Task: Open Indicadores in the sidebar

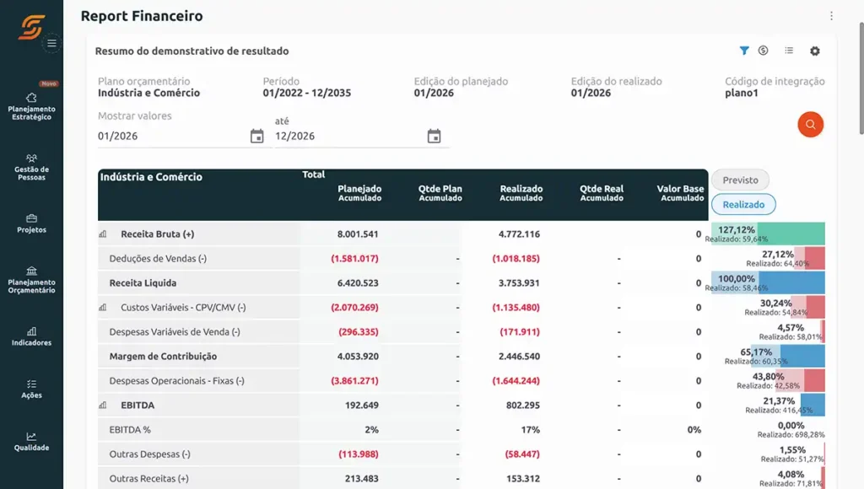Action: (31, 336)
